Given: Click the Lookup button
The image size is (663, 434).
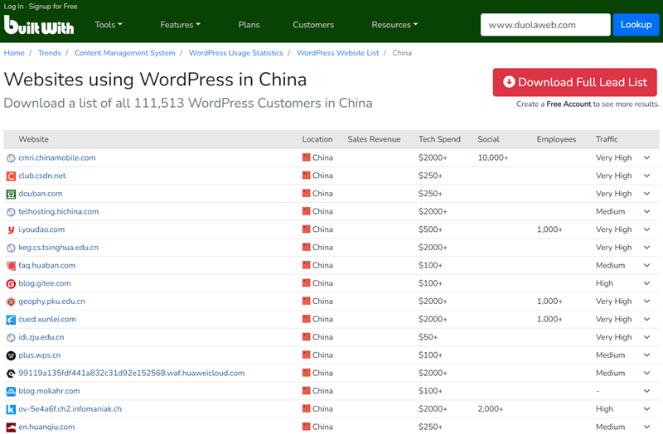Looking at the screenshot, I should tap(636, 25).
